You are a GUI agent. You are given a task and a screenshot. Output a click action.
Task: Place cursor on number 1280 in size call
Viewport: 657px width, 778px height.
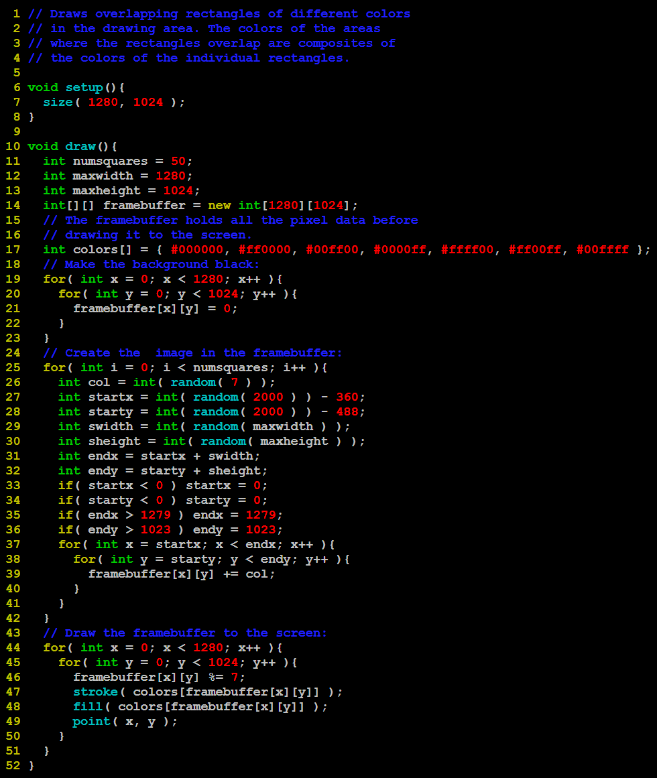(x=103, y=103)
